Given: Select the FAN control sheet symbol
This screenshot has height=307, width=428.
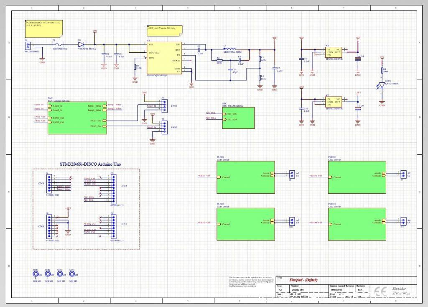Looking at the screenshot, I should [x=77, y=118].
